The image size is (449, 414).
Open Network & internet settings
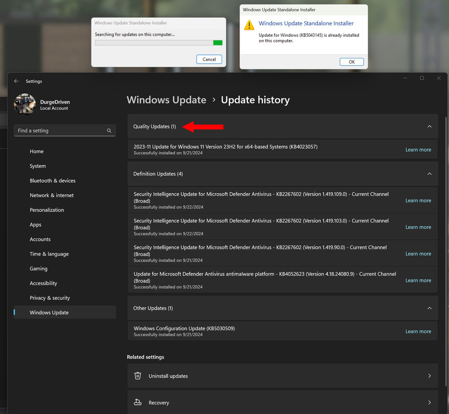coord(65,195)
